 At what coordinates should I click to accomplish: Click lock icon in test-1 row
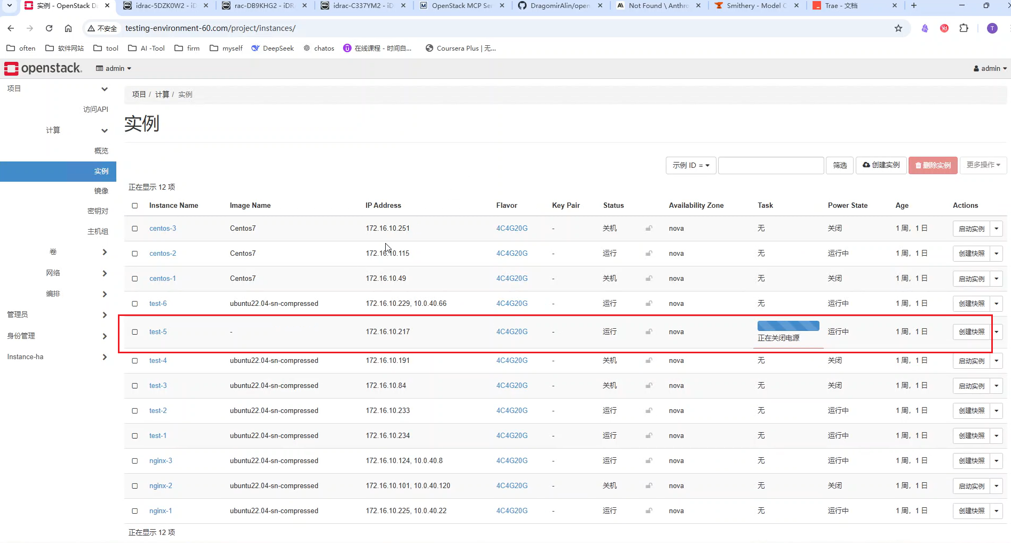(x=649, y=436)
